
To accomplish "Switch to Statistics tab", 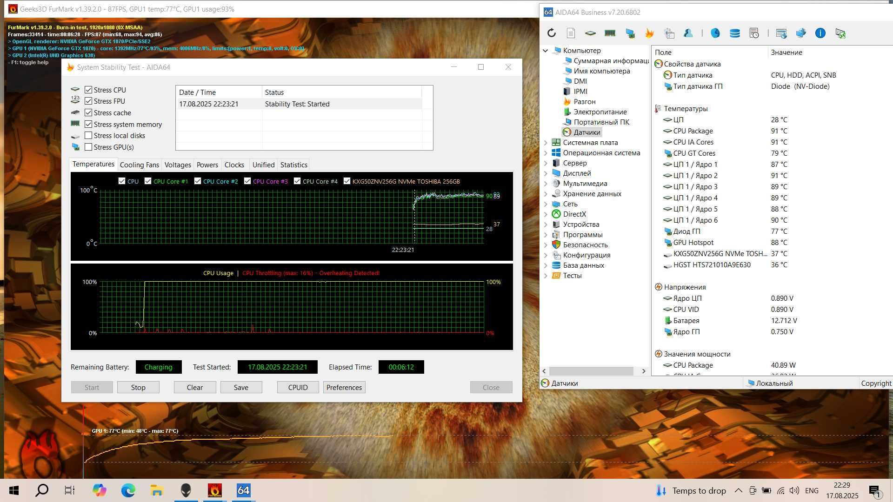I will point(293,165).
